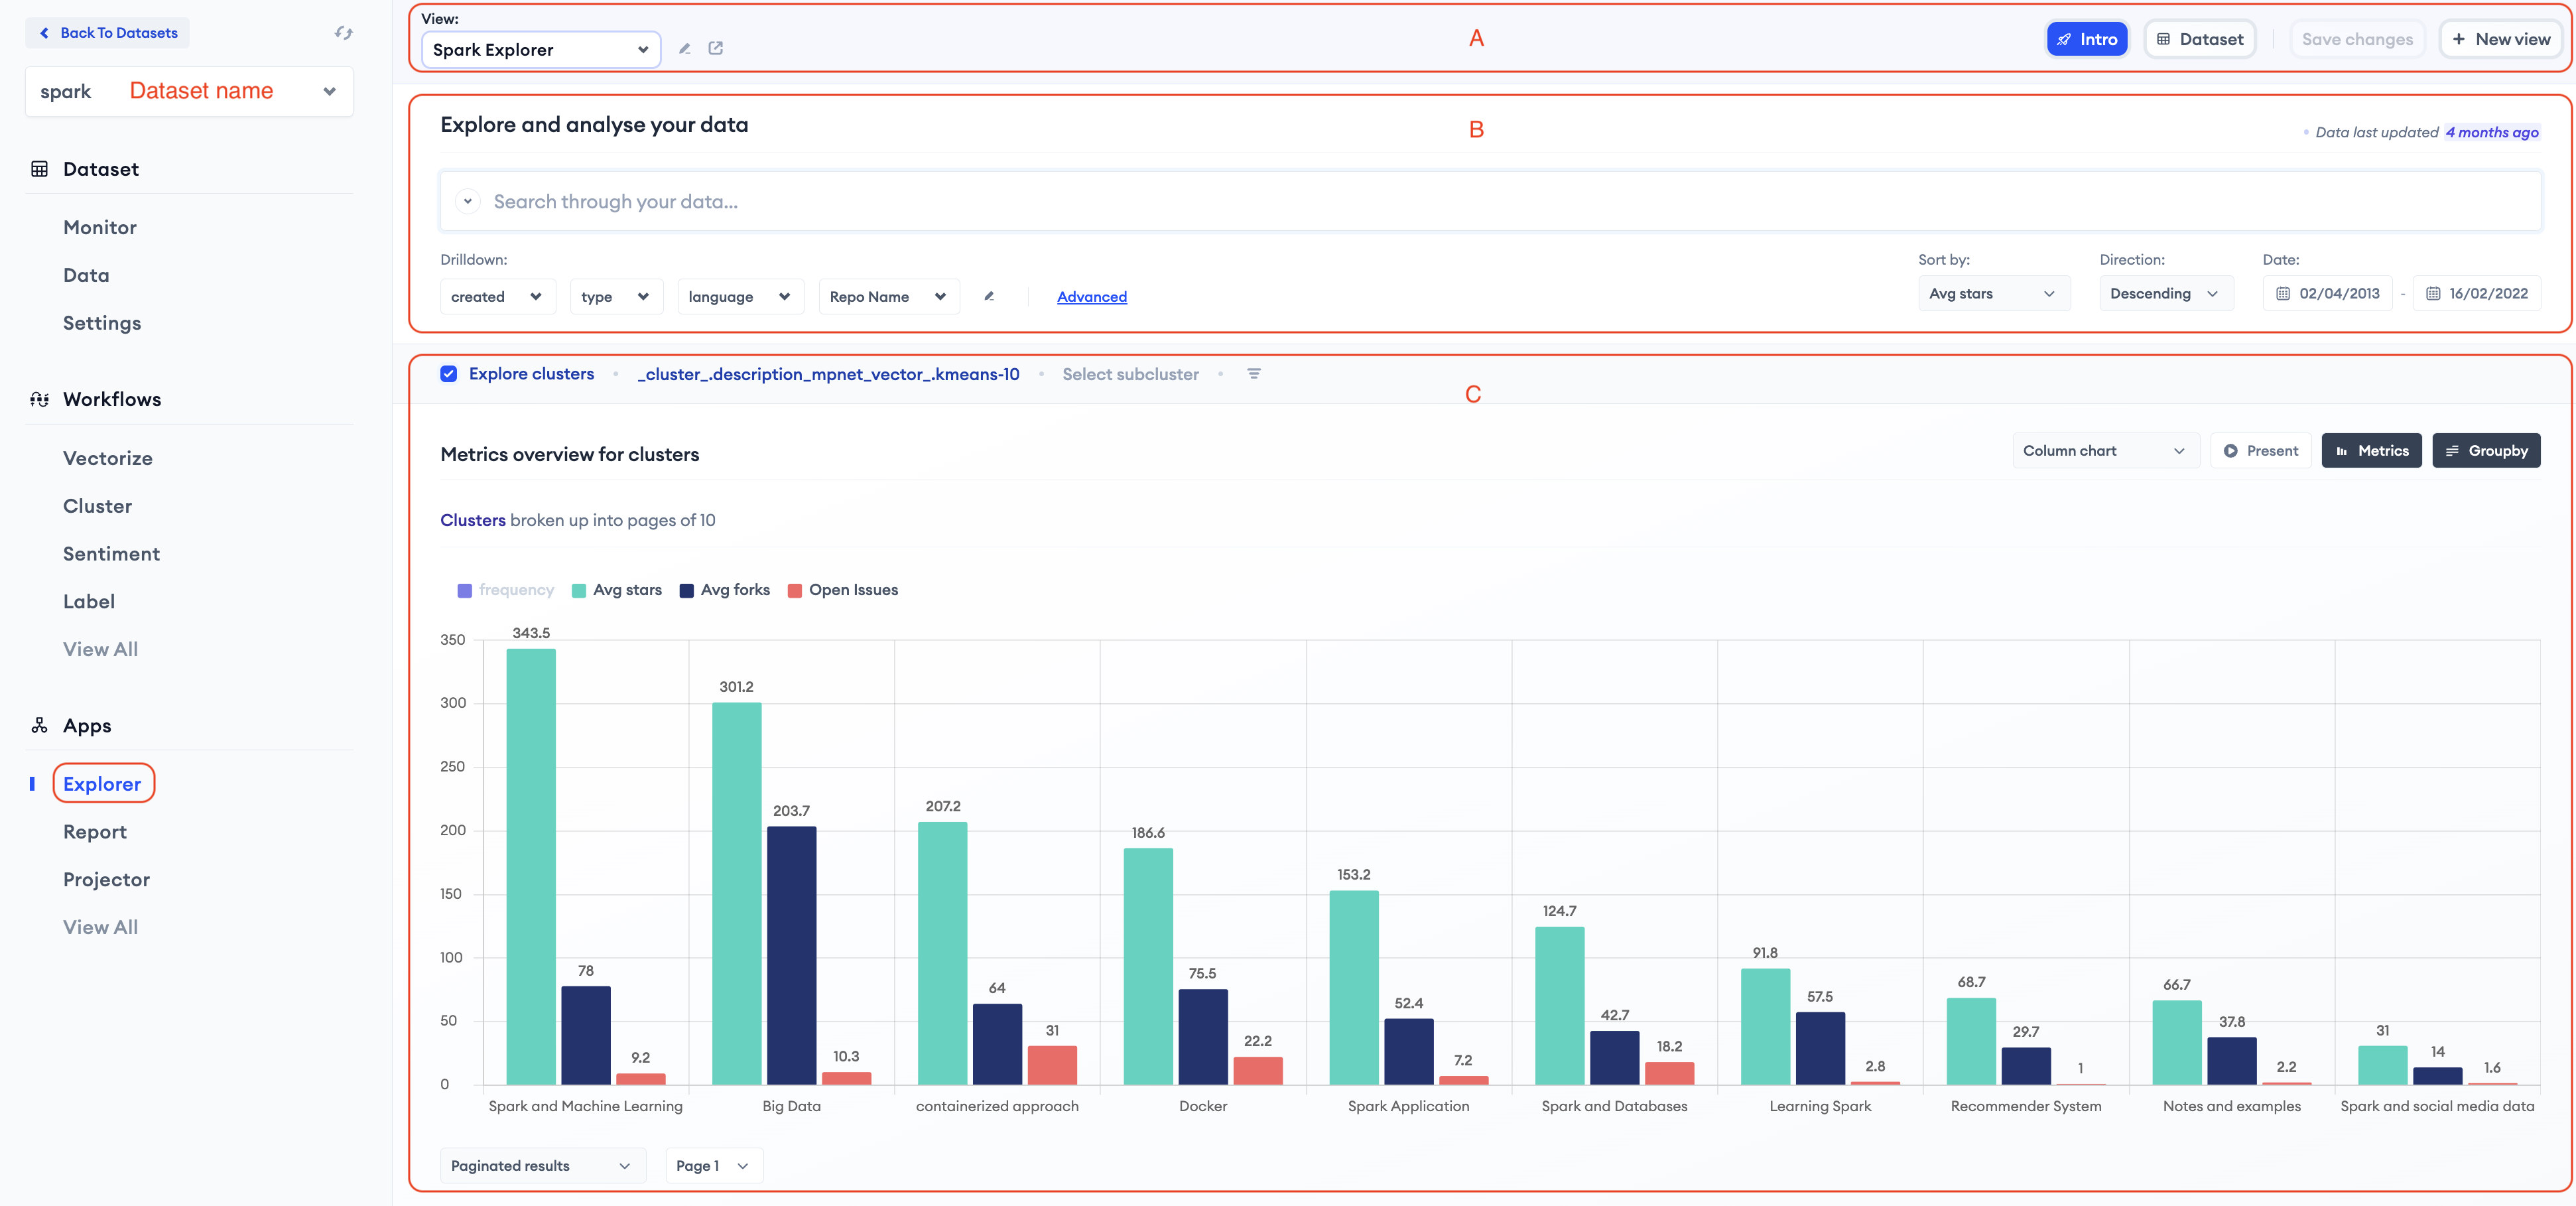Click the Advanced link

(1091, 297)
